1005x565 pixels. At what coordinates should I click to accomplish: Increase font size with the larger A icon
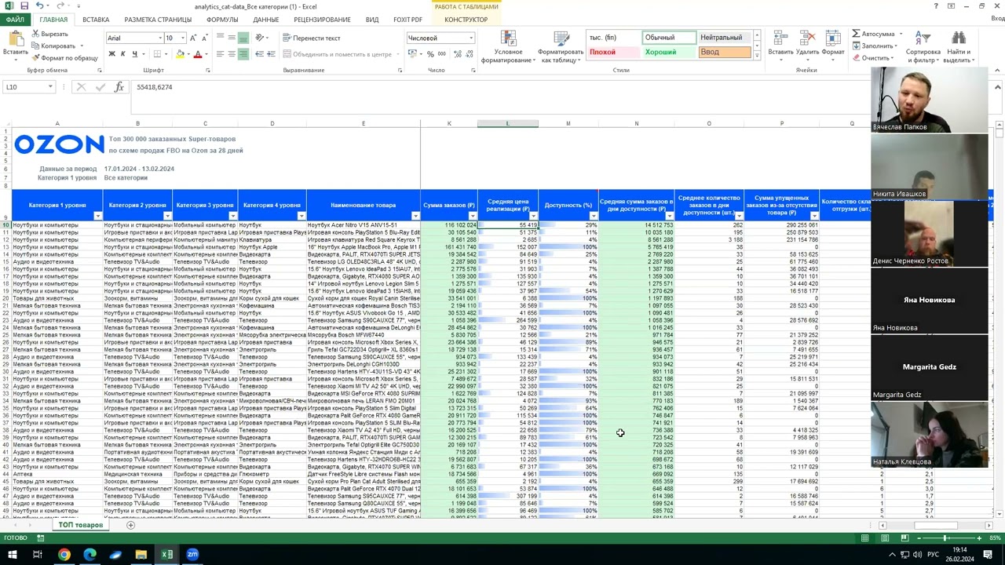[x=194, y=38]
